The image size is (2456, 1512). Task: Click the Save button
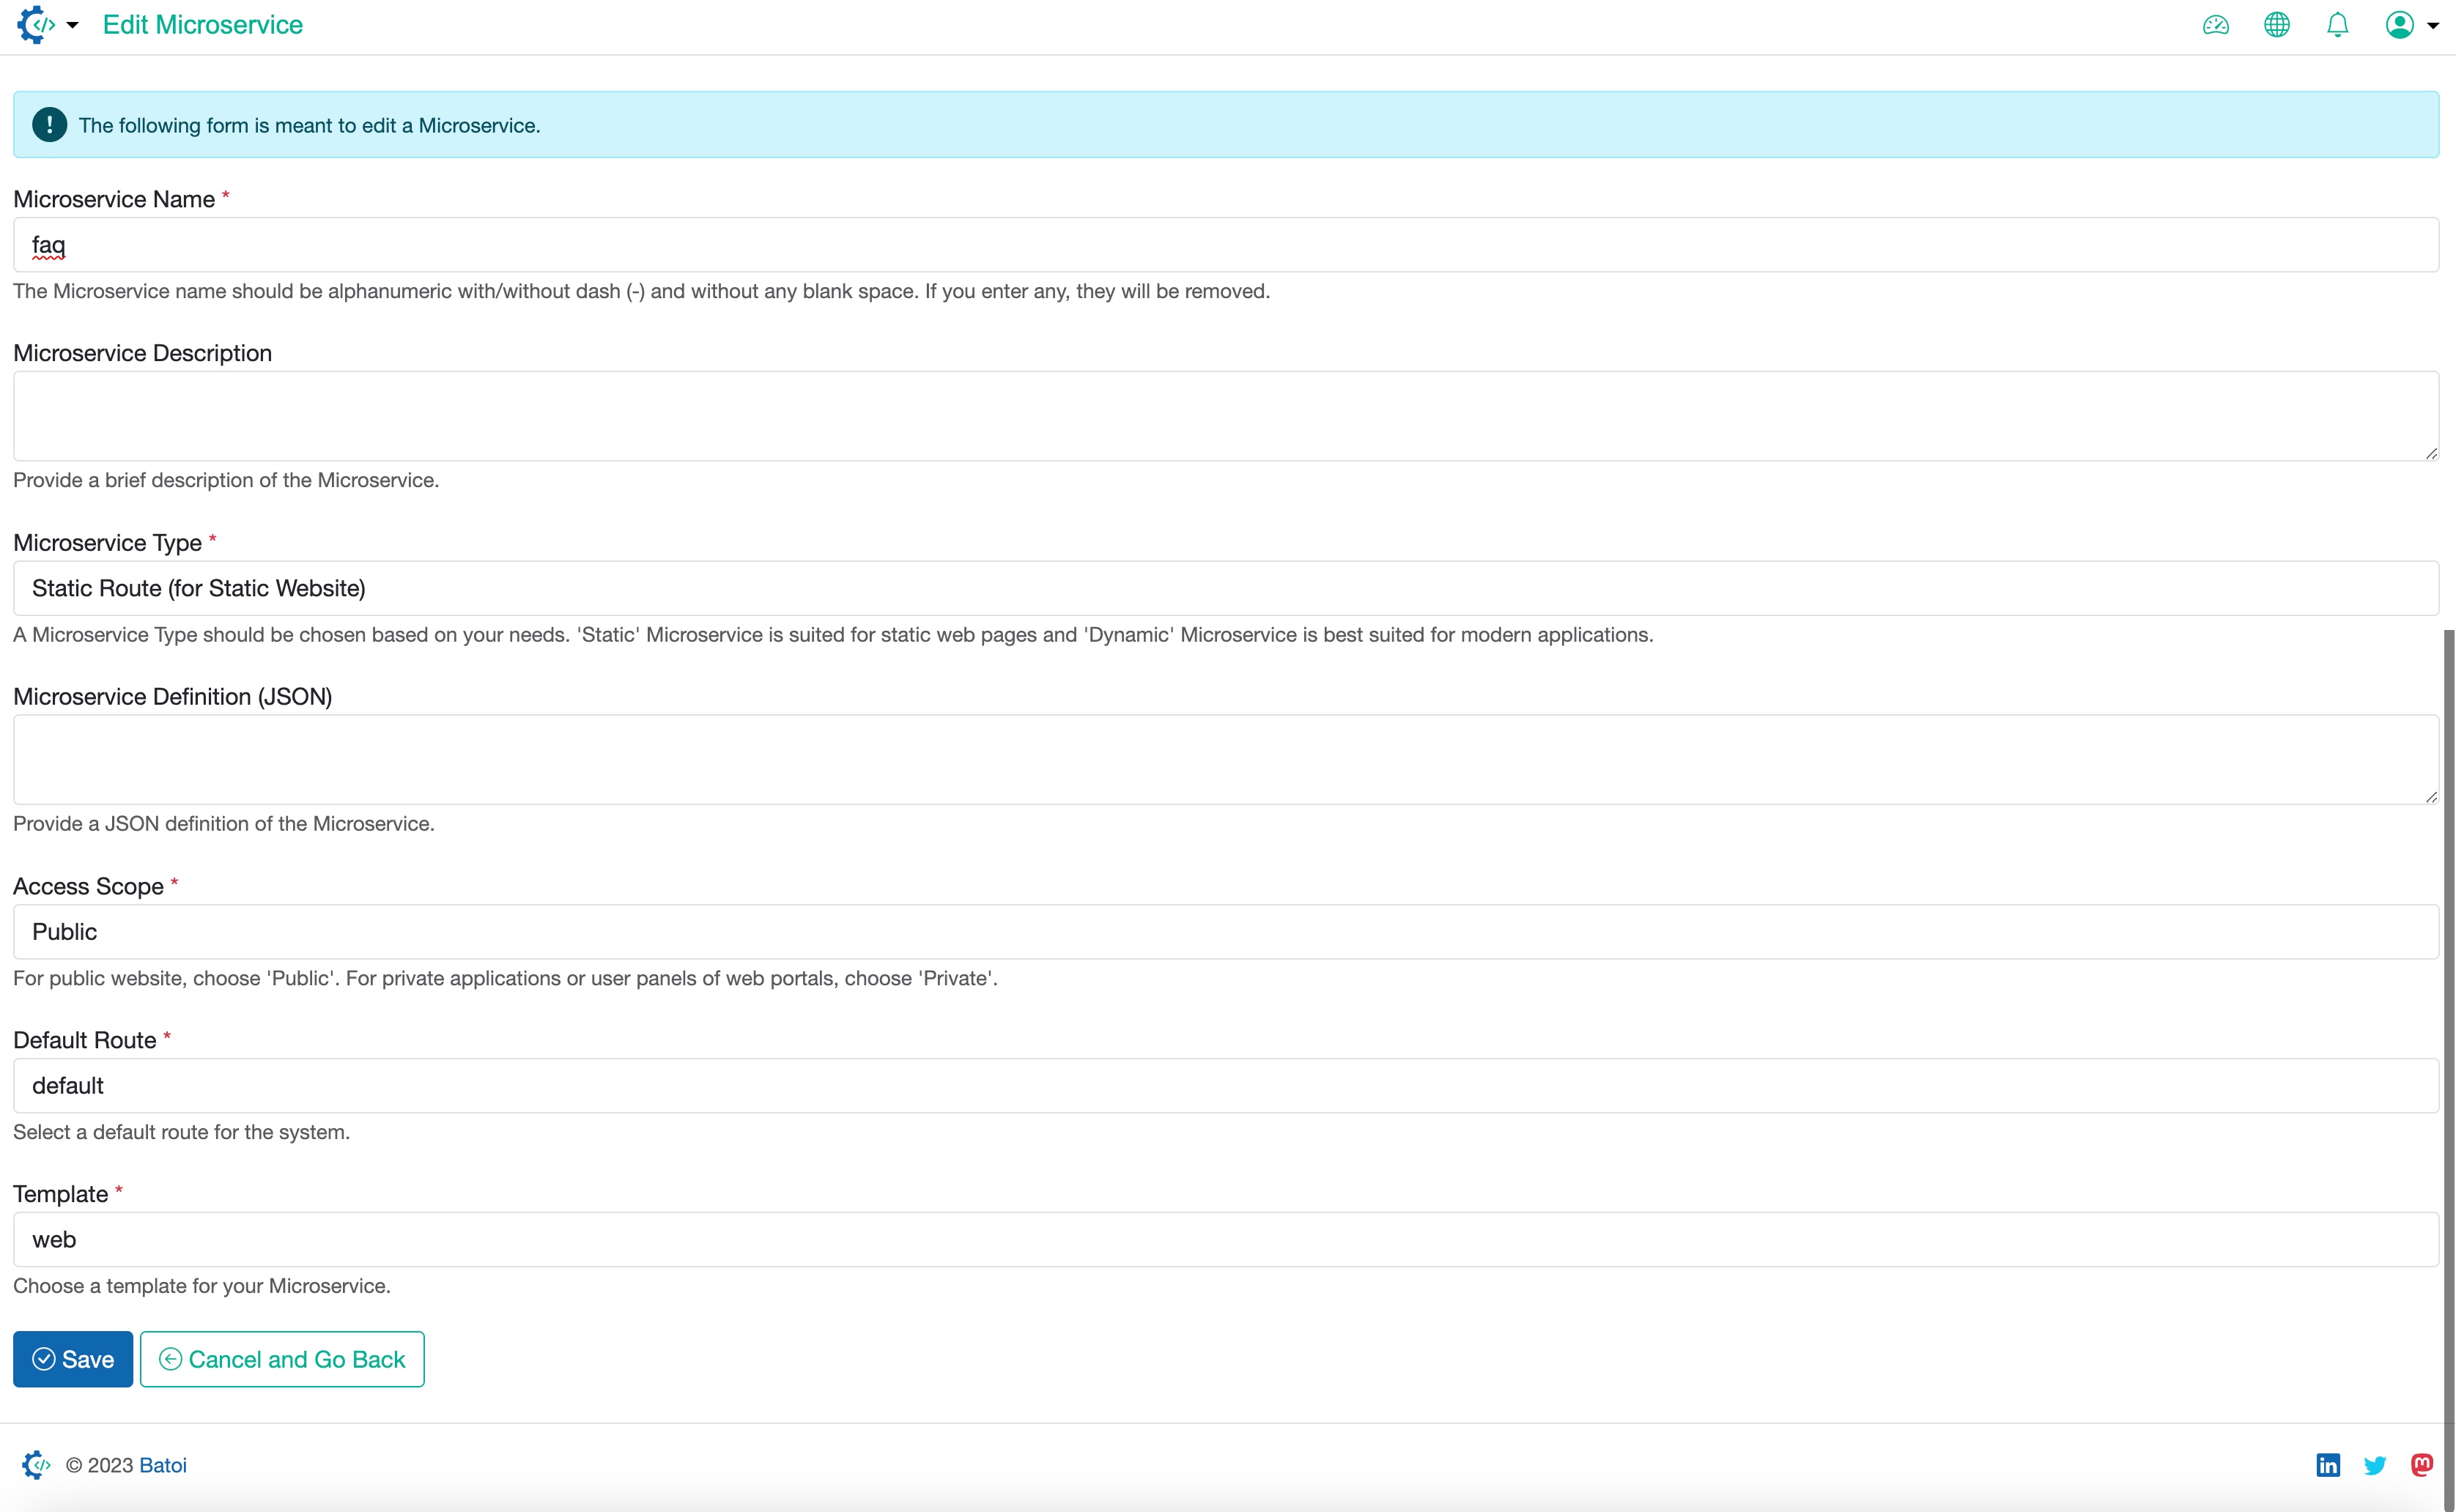click(x=74, y=1360)
